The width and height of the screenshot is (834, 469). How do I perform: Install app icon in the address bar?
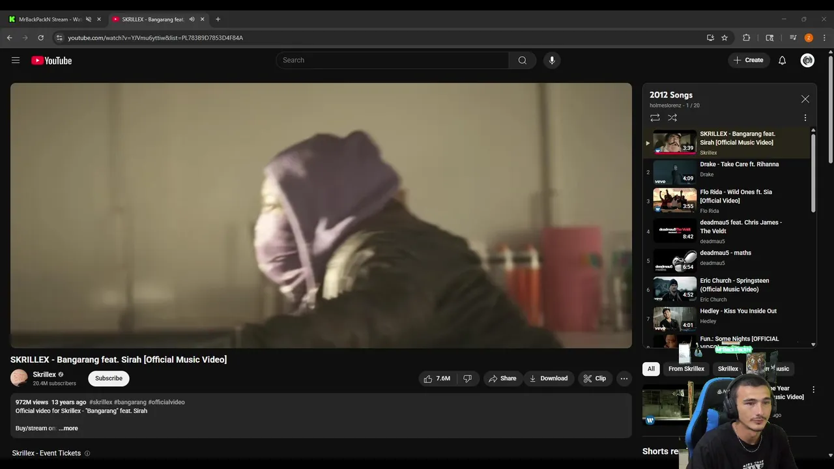coord(710,38)
